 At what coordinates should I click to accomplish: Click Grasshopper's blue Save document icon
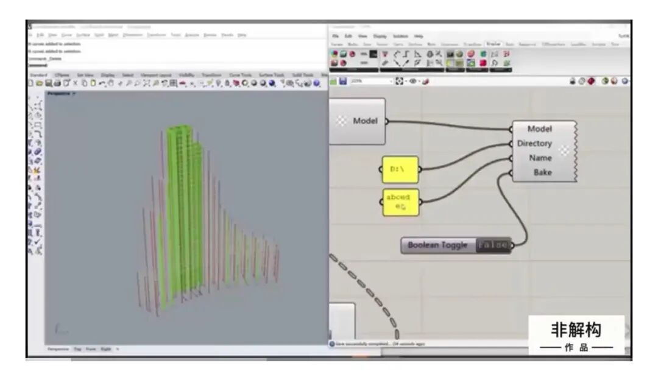pos(343,81)
